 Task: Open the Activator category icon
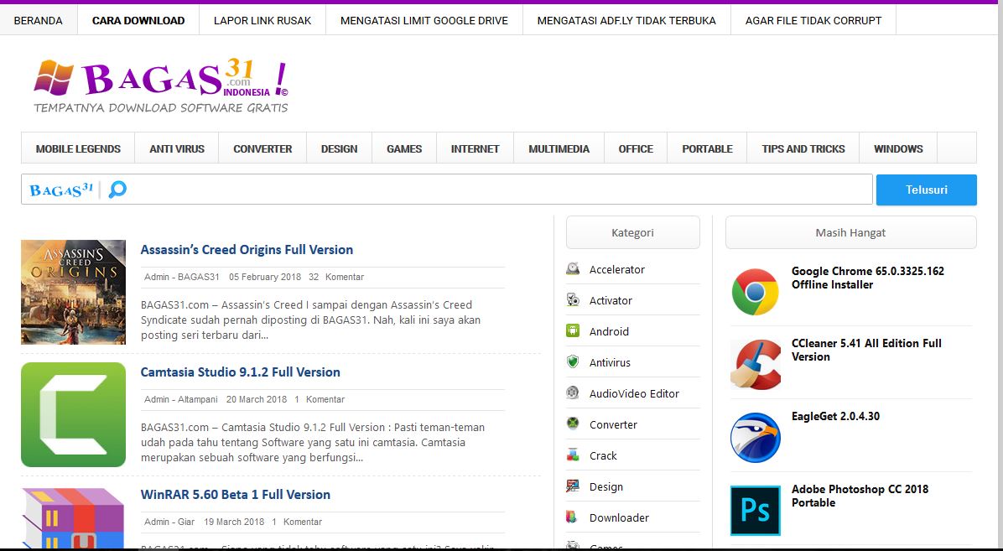coord(573,299)
